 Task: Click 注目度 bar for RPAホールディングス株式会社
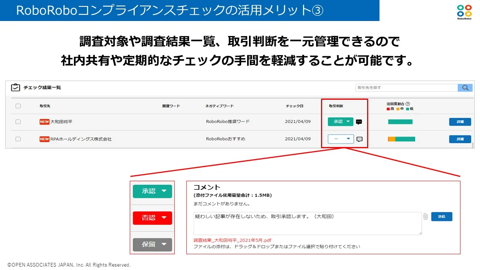click(402, 139)
